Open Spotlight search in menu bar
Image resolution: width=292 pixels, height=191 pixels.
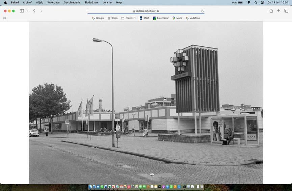click(256, 3)
